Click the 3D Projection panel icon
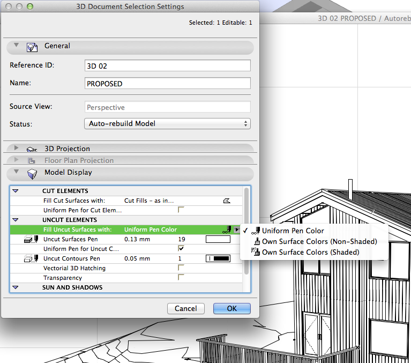The image size is (411, 363). (x=32, y=149)
